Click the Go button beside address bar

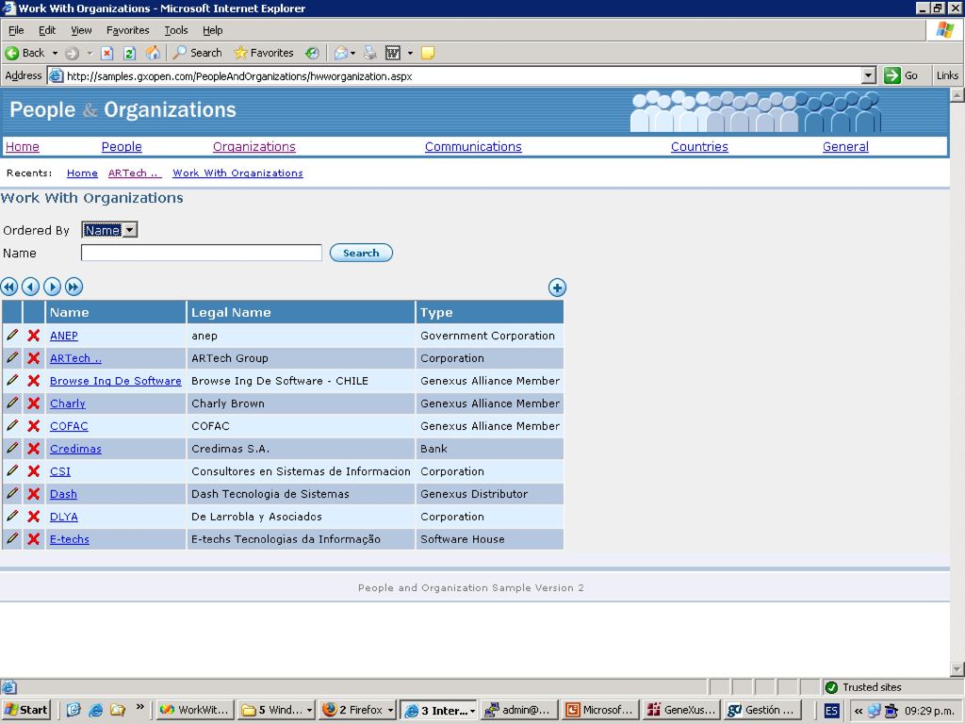pos(901,75)
